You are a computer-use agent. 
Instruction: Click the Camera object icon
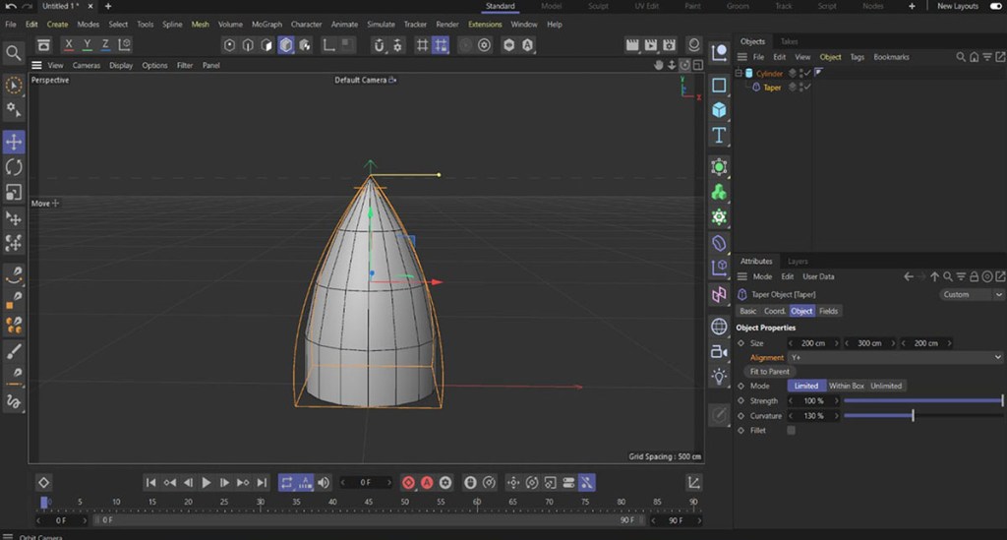(719, 351)
